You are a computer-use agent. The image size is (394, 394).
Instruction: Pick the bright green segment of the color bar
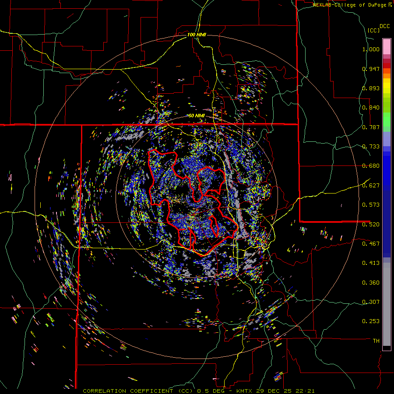point(387,120)
